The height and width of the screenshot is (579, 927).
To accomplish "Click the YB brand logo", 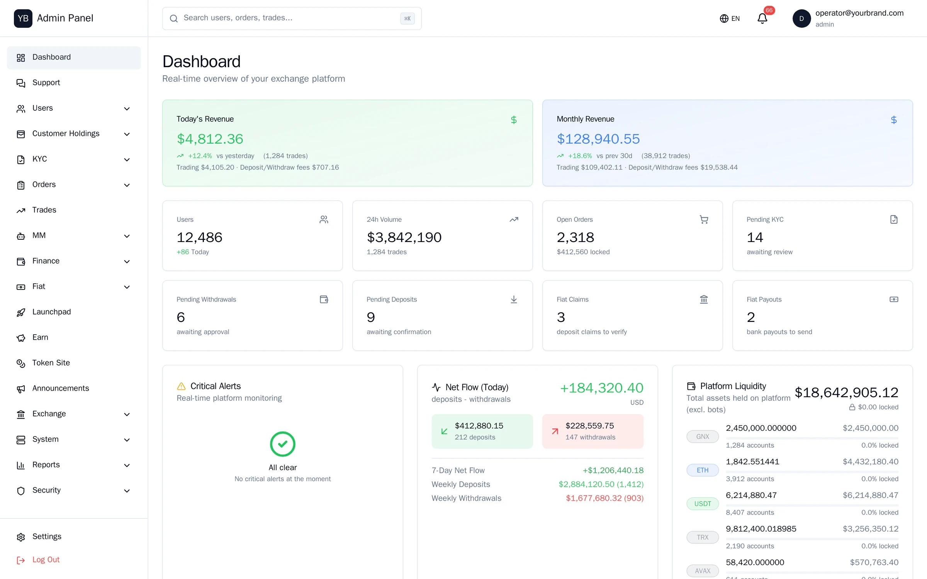I will click(x=23, y=18).
